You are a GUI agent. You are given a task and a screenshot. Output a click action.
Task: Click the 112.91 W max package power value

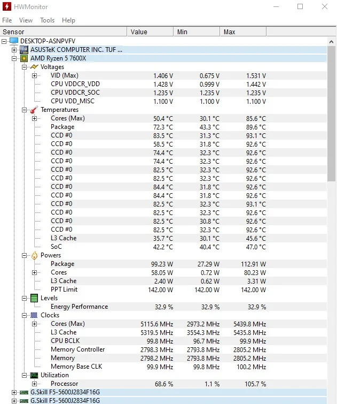253,264
